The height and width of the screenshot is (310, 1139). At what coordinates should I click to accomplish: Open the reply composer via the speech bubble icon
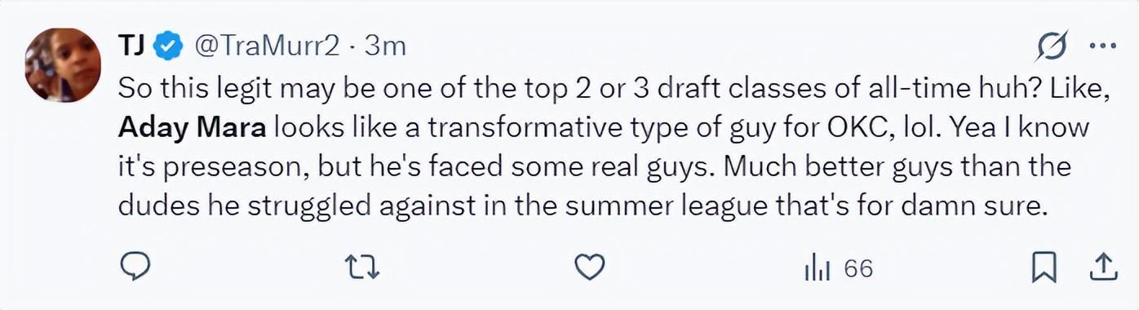tap(135, 267)
